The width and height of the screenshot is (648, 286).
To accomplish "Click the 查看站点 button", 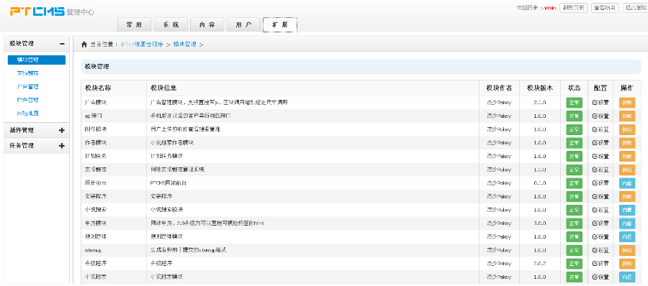I will point(605,8).
